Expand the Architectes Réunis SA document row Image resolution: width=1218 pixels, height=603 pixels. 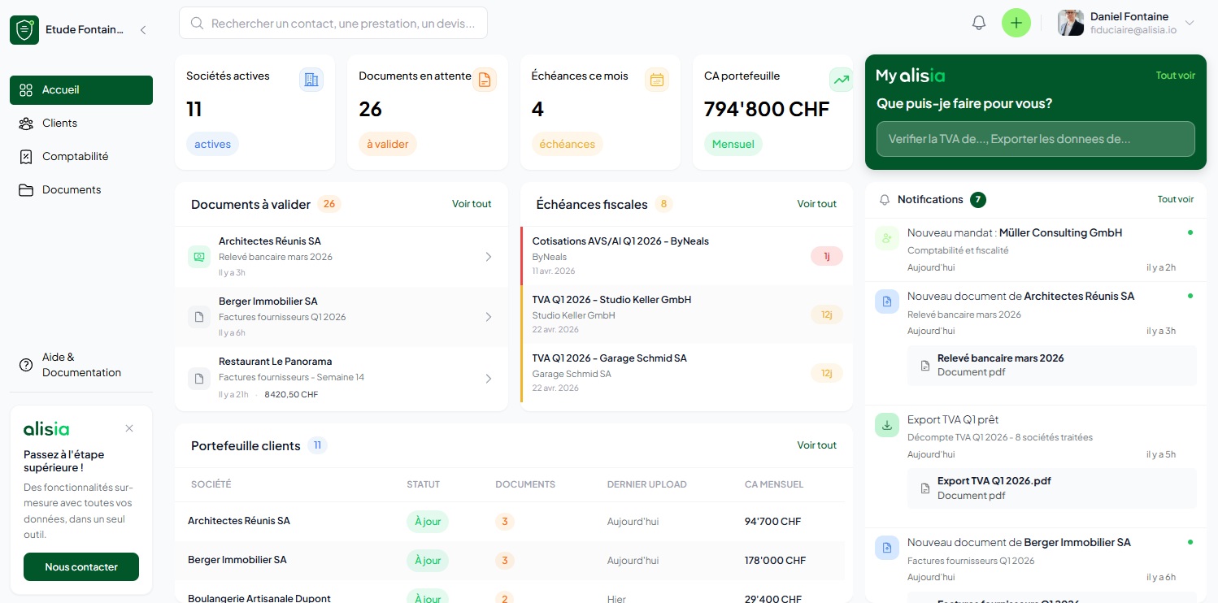(x=488, y=257)
